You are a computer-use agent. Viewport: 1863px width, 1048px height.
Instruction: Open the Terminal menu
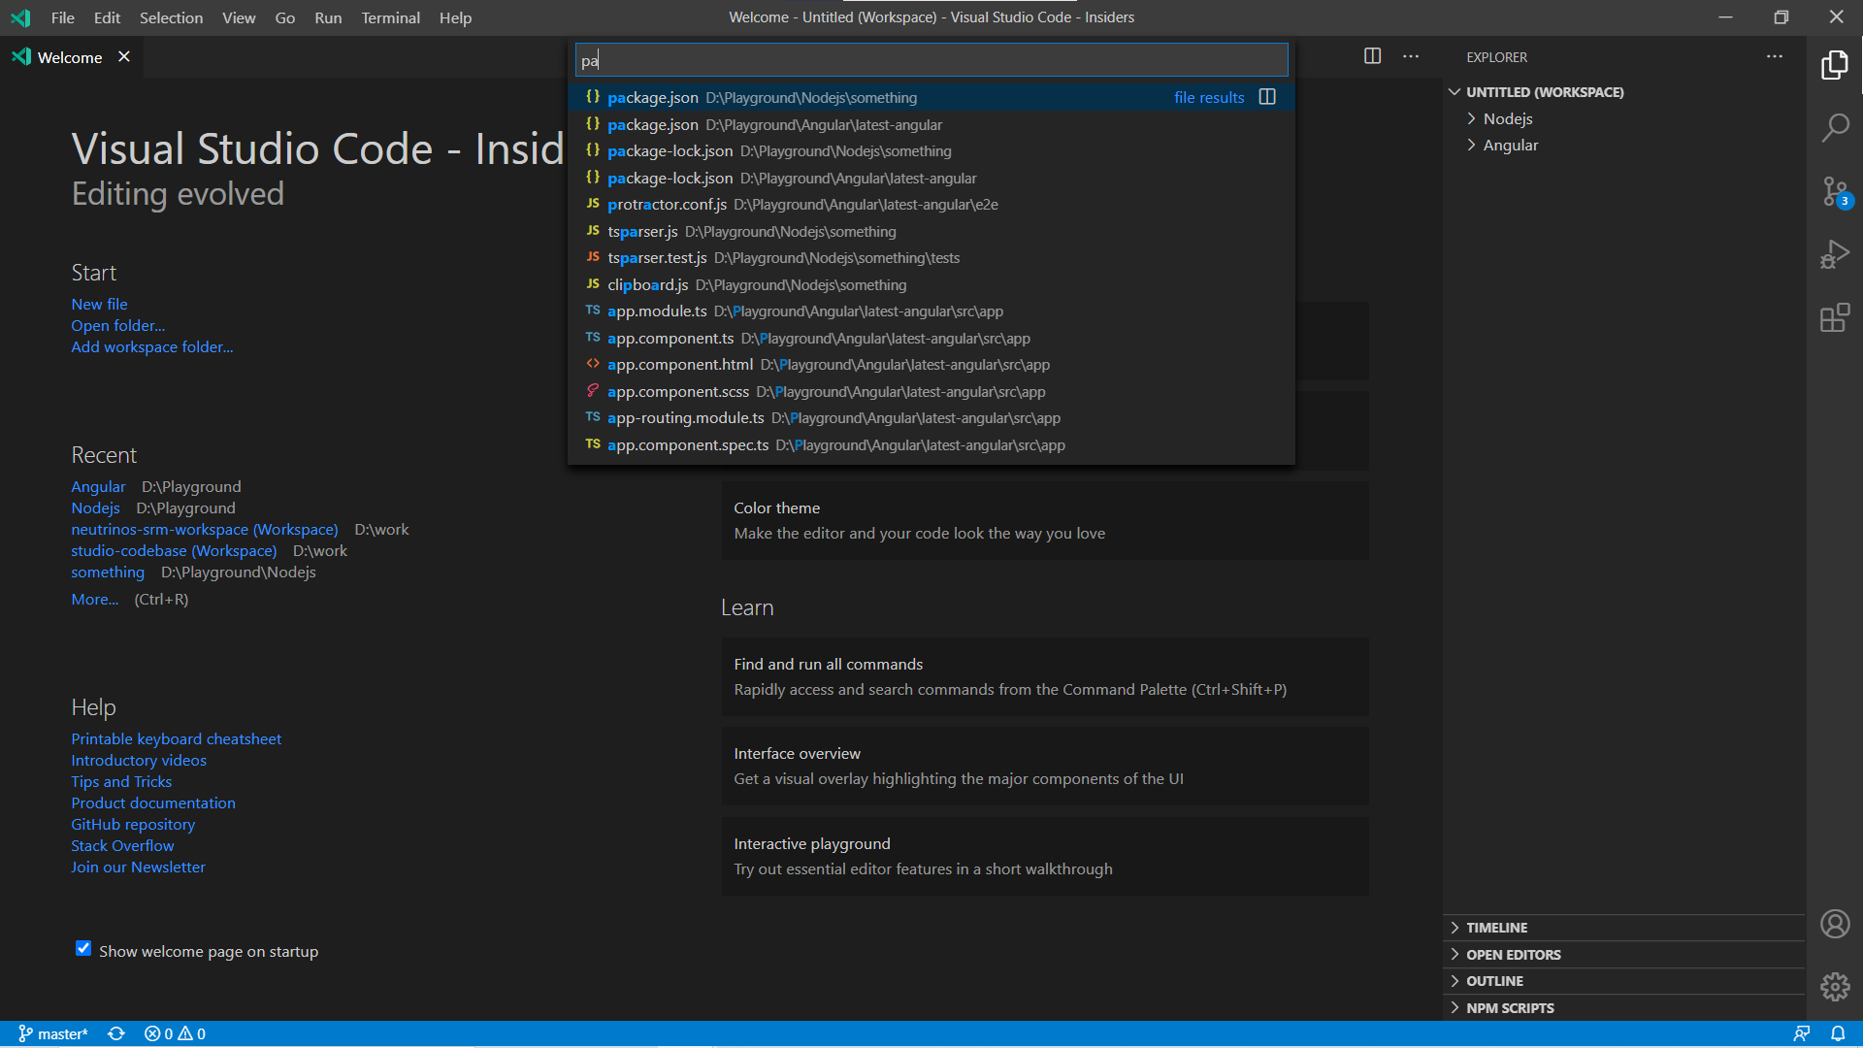pyautogui.click(x=390, y=17)
